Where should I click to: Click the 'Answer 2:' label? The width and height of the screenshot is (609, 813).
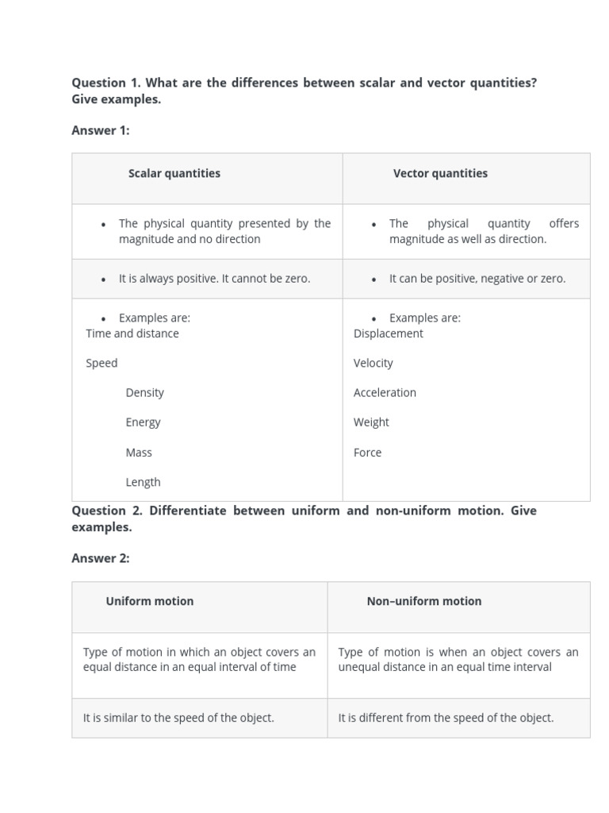[x=101, y=558]
